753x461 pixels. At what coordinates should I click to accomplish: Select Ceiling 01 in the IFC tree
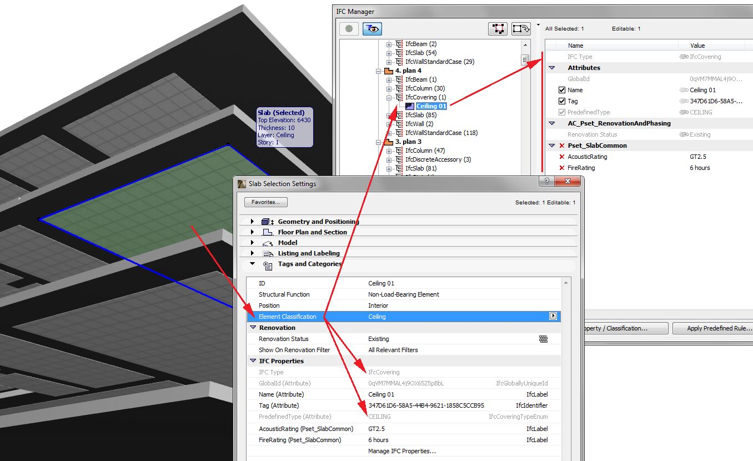[431, 106]
